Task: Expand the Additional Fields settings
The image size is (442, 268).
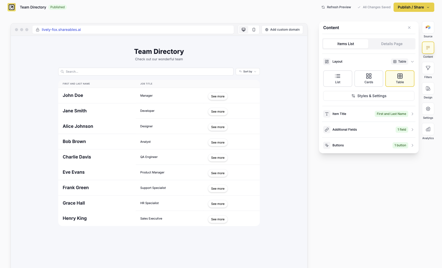Action: (368, 130)
